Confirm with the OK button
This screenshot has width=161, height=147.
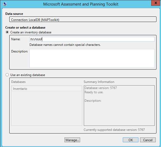[130, 140]
